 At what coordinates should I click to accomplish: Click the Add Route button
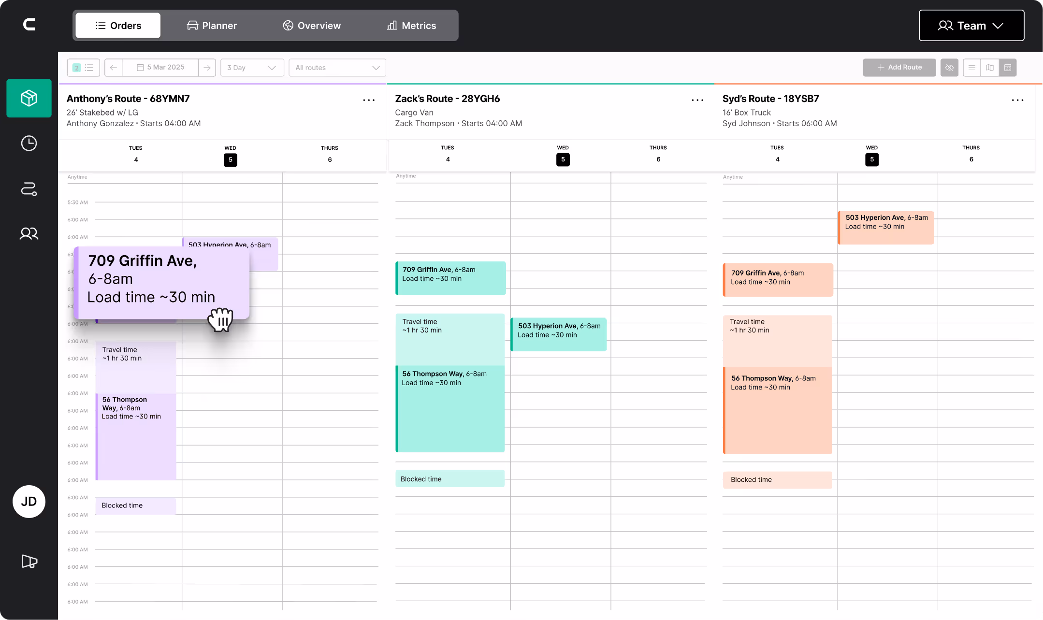pyautogui.click(x=899, y=68)
